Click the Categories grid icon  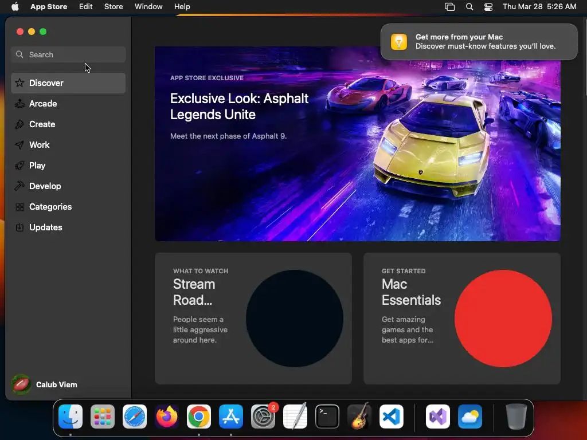coord(19,207)
